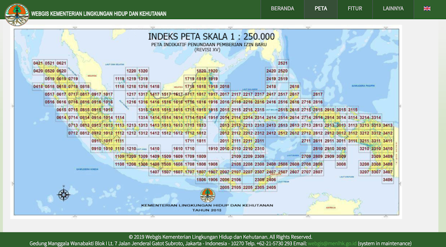Select map sheet 3015
The image size is (446, 247).
click(x=341, y=110)
